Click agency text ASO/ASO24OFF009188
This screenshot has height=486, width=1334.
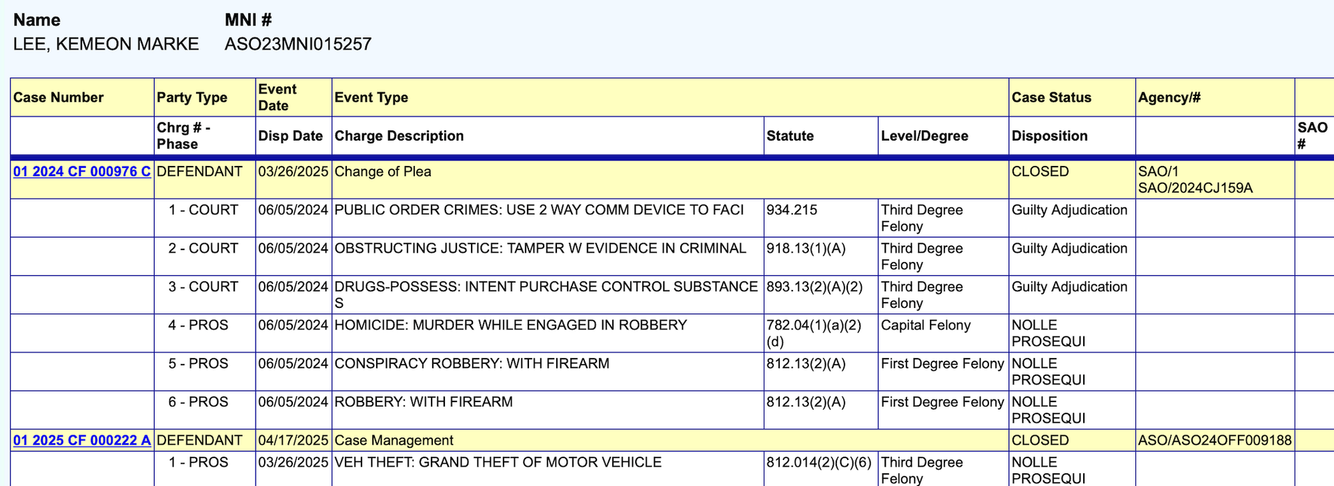1215,440
